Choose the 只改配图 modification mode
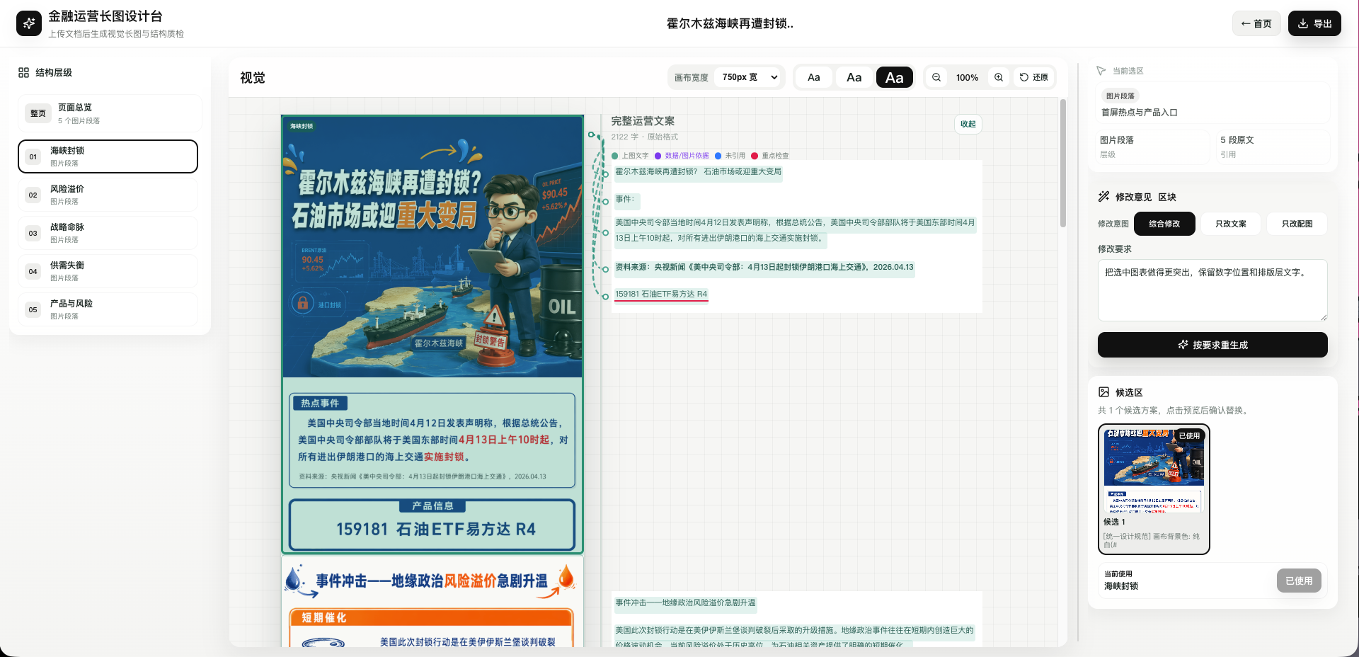Image resolution: width=1359 pixels, height=657 pixels. 1297,224
